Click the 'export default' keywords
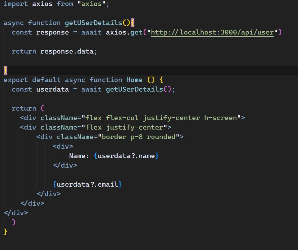The height and width of the screenshot is (250, 298). [x=32, y=80]
